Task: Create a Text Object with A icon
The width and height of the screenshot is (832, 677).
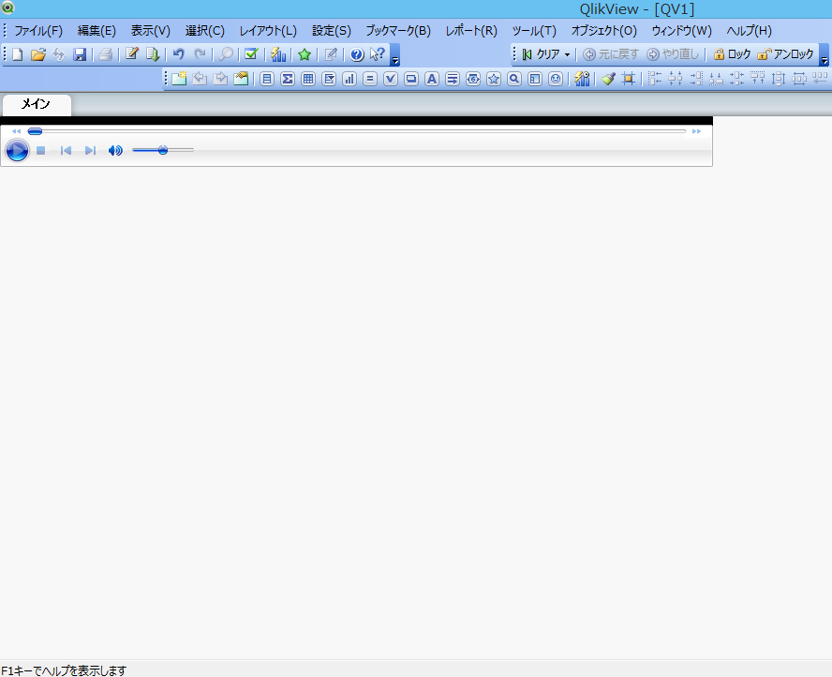Action: pos(432,79)
